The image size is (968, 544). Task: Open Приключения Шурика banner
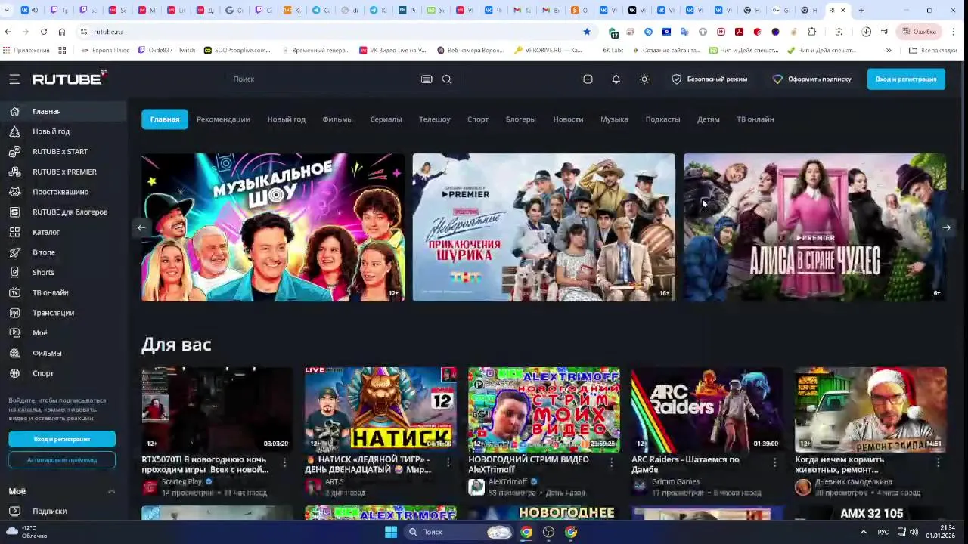tap(544, 227)
